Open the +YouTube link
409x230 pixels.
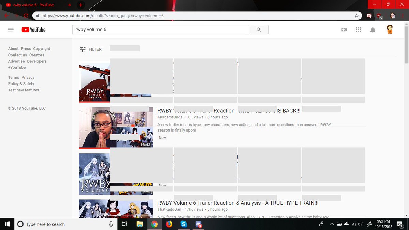(x=17, y=67)
